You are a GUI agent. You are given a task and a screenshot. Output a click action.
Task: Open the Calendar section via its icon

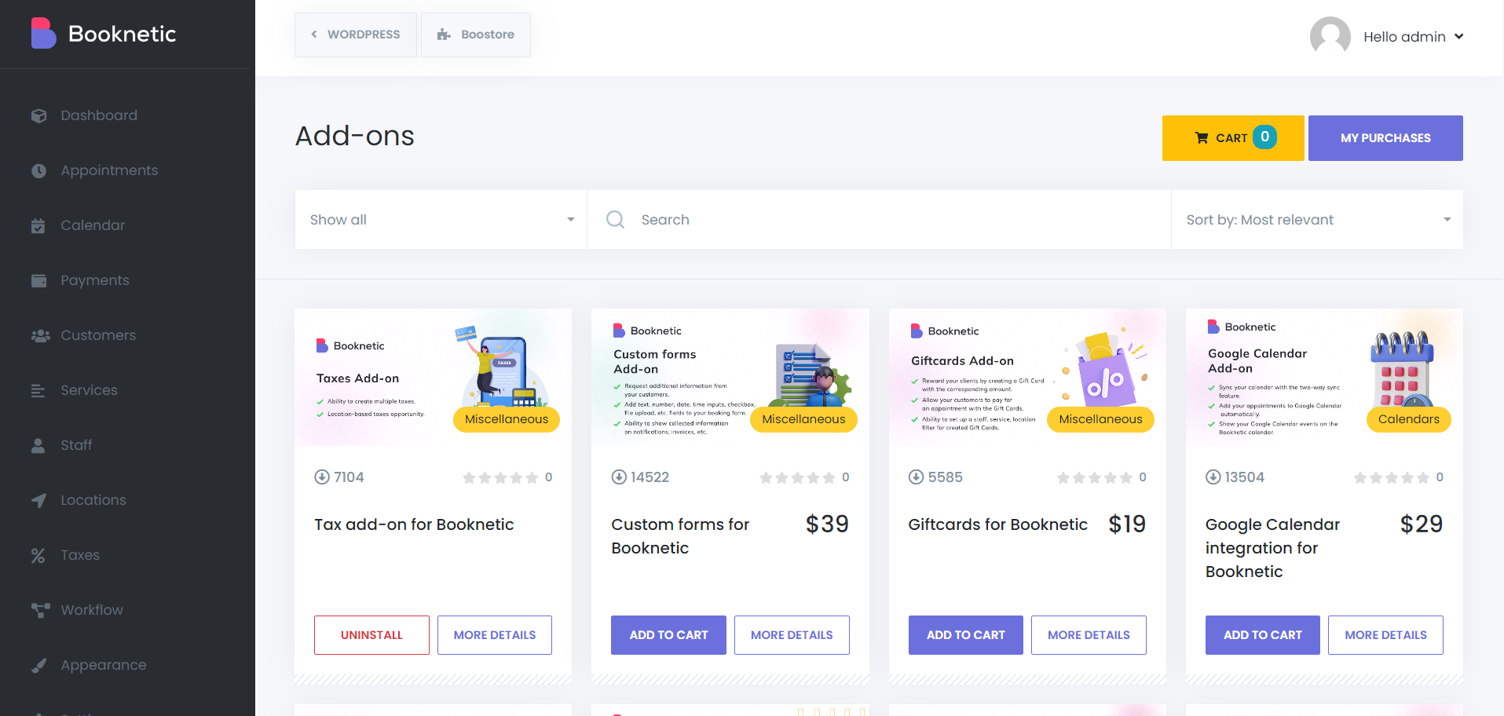click(x=38, y=225)
